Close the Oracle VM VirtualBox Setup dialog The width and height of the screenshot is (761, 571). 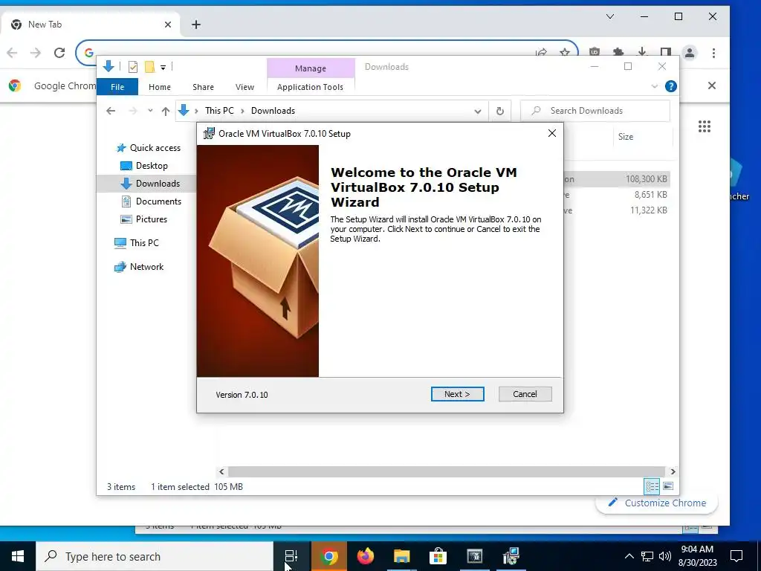(x=552, y=133)
